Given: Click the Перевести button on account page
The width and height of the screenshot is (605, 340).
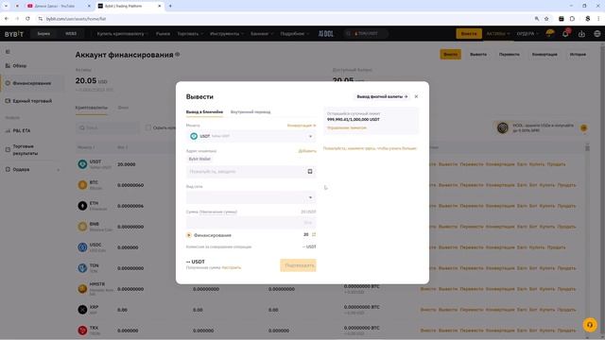Looking at the screenshot, I should [510, 55].
